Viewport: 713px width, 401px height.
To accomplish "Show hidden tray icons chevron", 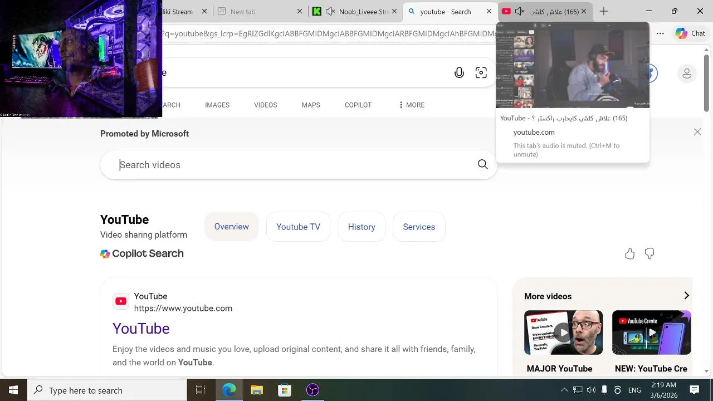I will pyautogui.click(x=564, y=390).
